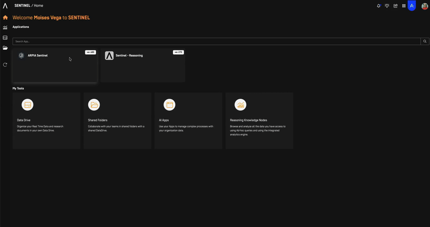430x227 pixels.
Task: Click the blue highlighted workspace icon in the header
Action: pyautogui.click(x=412, y=5)
